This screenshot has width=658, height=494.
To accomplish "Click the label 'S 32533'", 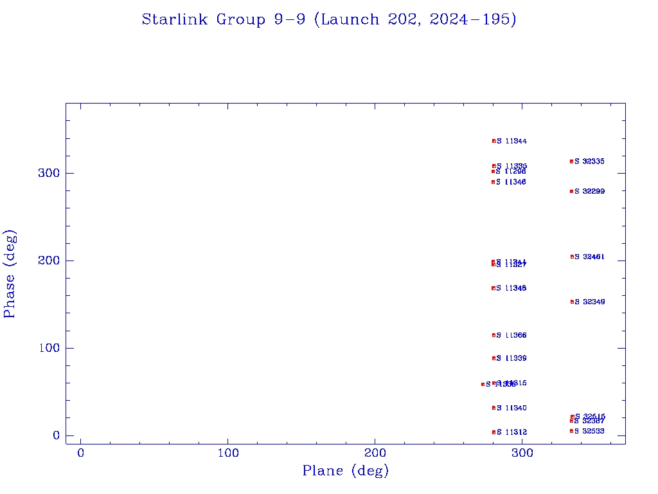I will tap(590, 431).
